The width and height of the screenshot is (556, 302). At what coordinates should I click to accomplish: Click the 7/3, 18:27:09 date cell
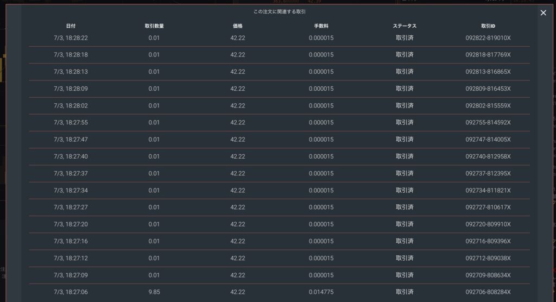click(x=71, y=275)
